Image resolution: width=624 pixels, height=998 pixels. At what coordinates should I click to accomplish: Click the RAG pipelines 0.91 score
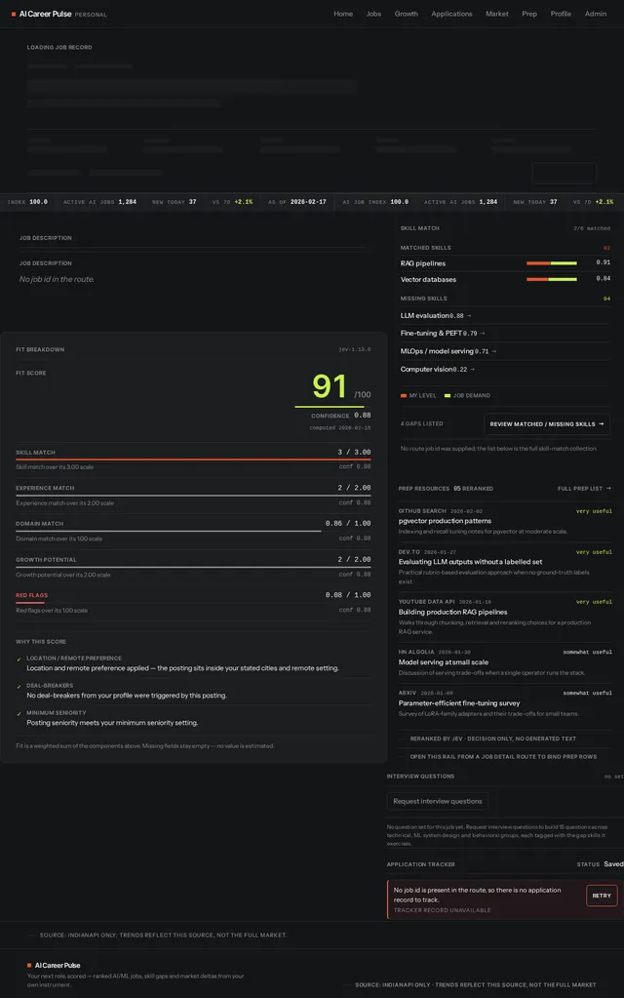tap(603, 262)
